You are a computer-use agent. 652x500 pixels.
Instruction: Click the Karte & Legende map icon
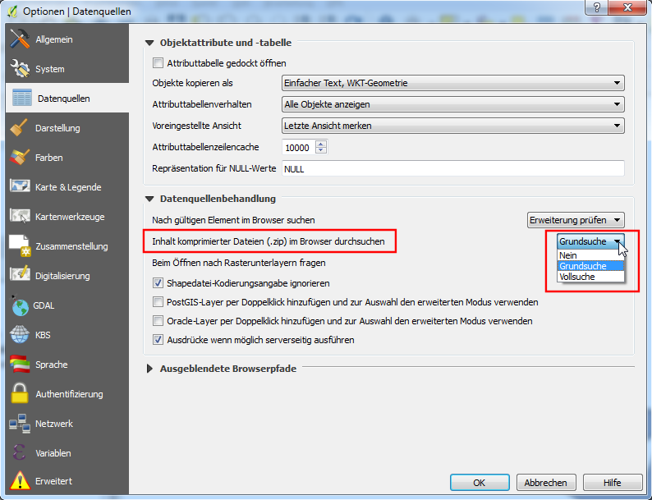(x=20, y=186)
